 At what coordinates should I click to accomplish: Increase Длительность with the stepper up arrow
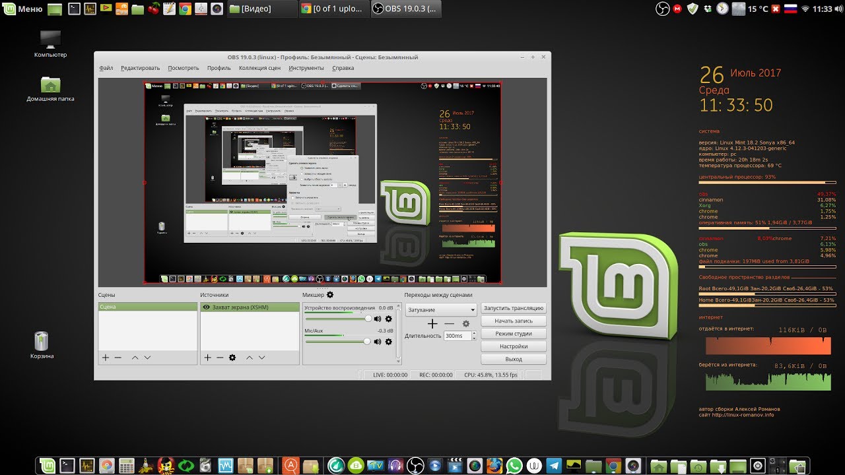pyautogui.click(x=473, y=333)
